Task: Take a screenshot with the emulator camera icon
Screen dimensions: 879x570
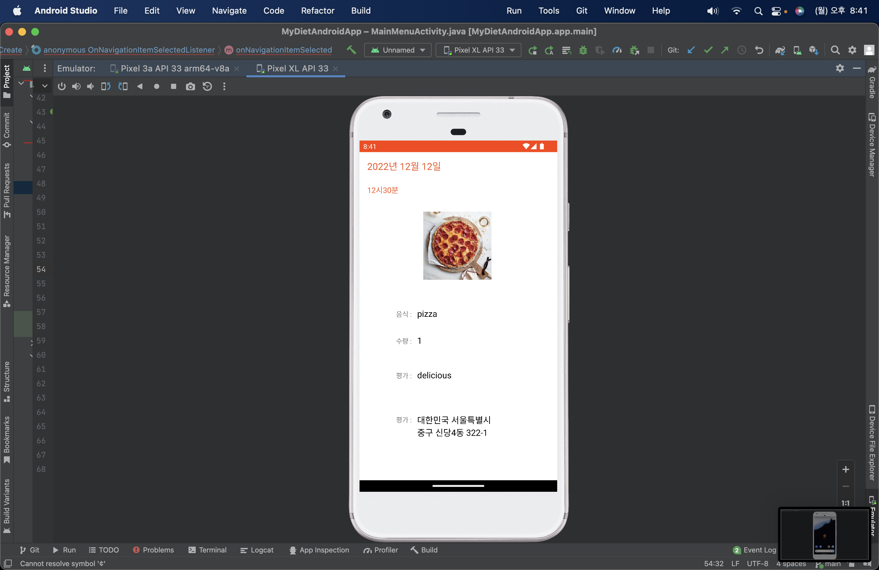Action: (x=190, y=86)
